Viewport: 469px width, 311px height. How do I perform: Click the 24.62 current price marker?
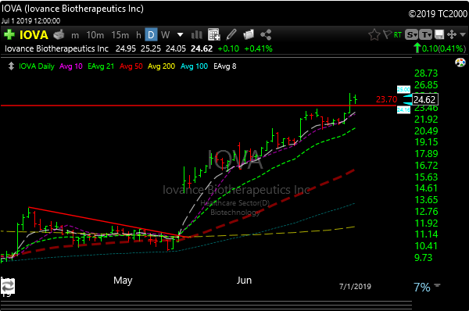[425, 99]
